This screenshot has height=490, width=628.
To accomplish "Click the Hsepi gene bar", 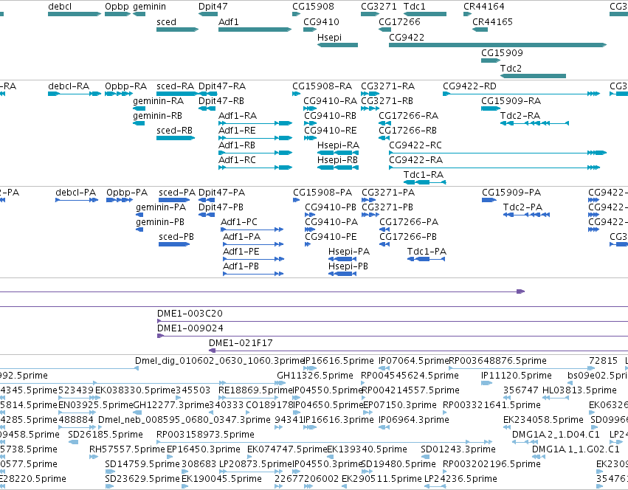I will tap(338, 45).
